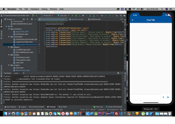Open Project panel settings gear
This screenshot has width=175, height=124.
(32, 19)
